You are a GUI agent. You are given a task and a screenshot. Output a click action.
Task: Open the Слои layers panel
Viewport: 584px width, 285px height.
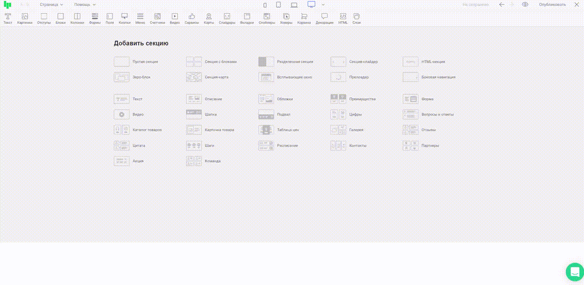point(356,18)
